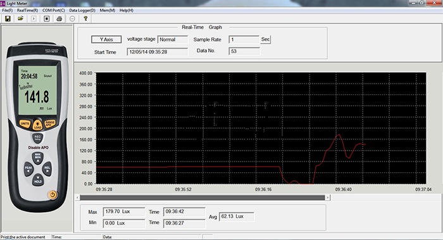Image resolution: width=443 pixels, height=240 pixels.
Task: Open the COM Port(C) menu
Action: coord(54,10)
